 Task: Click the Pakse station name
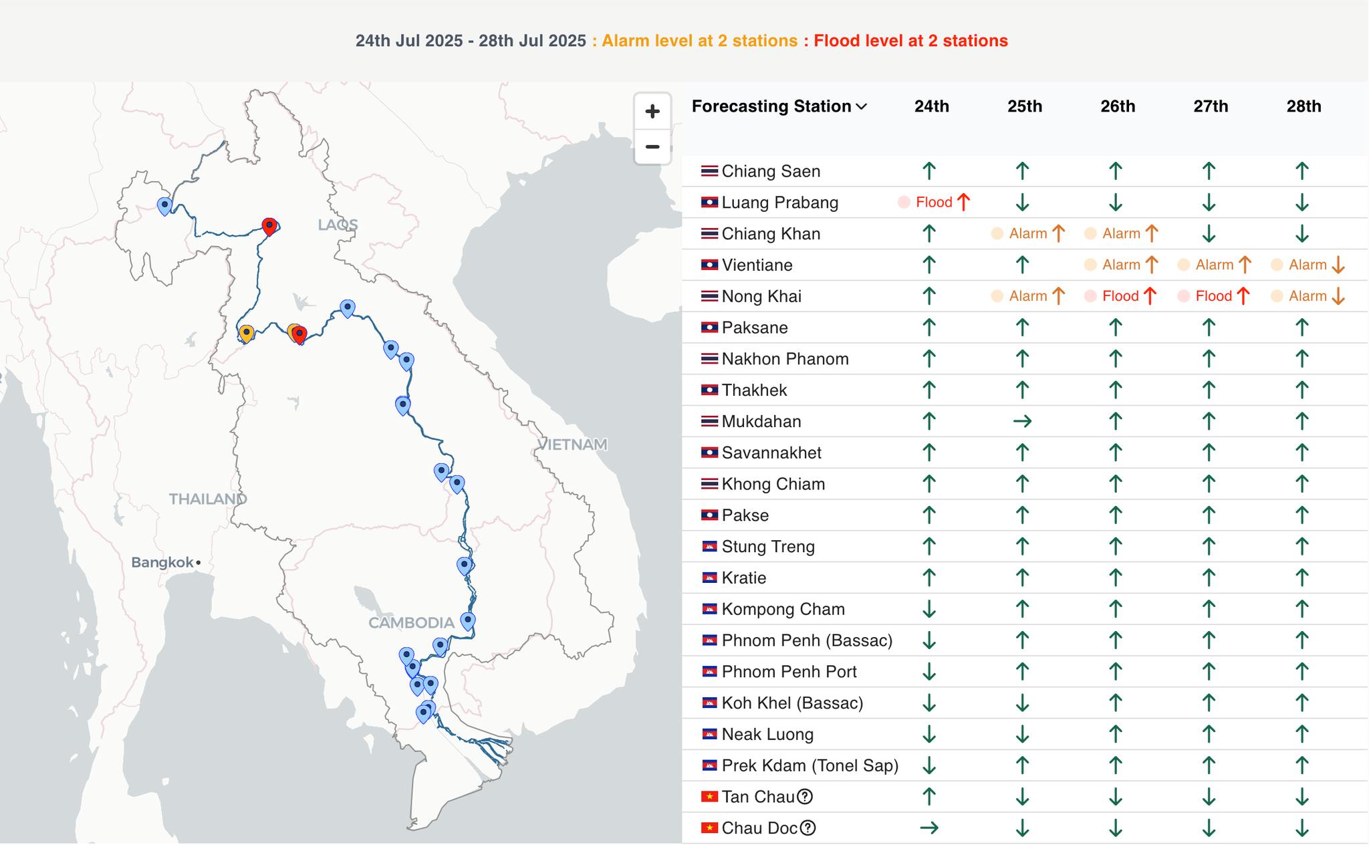click(745, 515)
